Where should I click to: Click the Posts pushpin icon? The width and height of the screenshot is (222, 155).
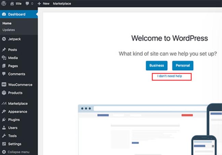[4, 50]
